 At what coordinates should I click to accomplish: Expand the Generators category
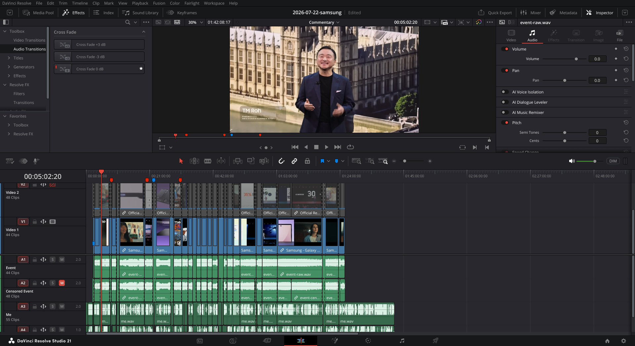click(x=9, y=67)
